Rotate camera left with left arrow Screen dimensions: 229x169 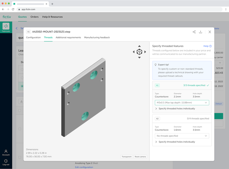pos(133,52)
